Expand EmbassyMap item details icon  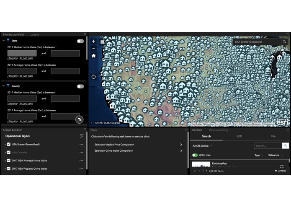click(x=282, y=166)
